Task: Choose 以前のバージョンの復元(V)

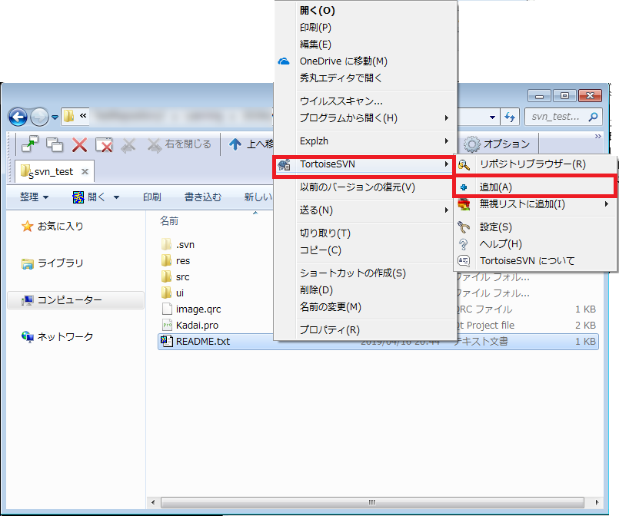Action: 364,187
